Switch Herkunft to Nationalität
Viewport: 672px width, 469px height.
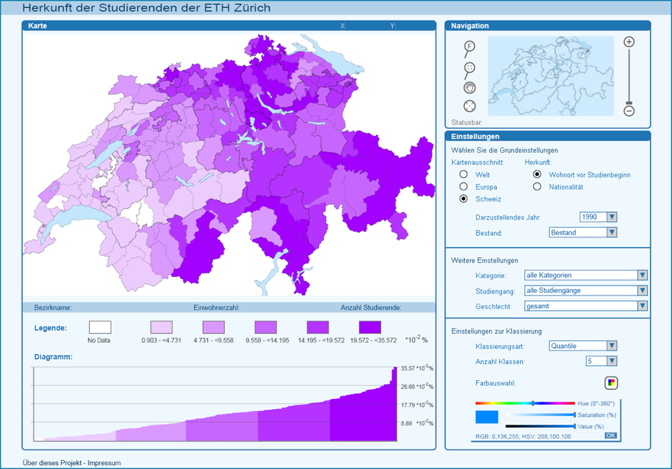coord(537,187)
